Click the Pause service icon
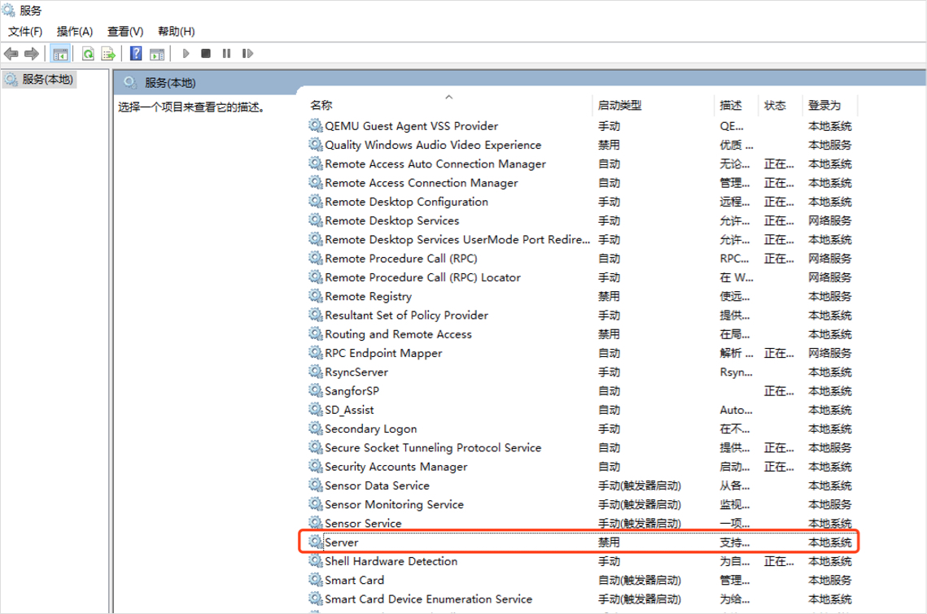Image resolution: width=927 pixels, height=614 pixels. pyautogui.click(x=226, y=54)
